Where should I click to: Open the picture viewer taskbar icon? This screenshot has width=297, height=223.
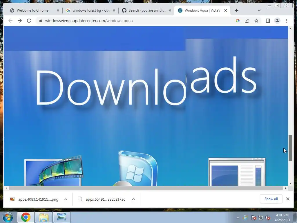62,217
